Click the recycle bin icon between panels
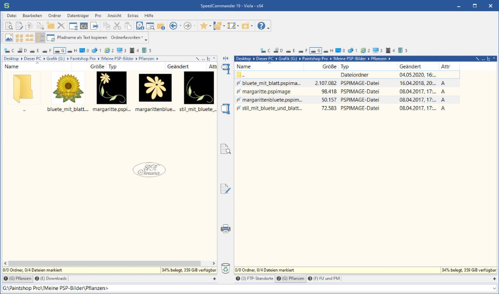 (x=226, y=268)
